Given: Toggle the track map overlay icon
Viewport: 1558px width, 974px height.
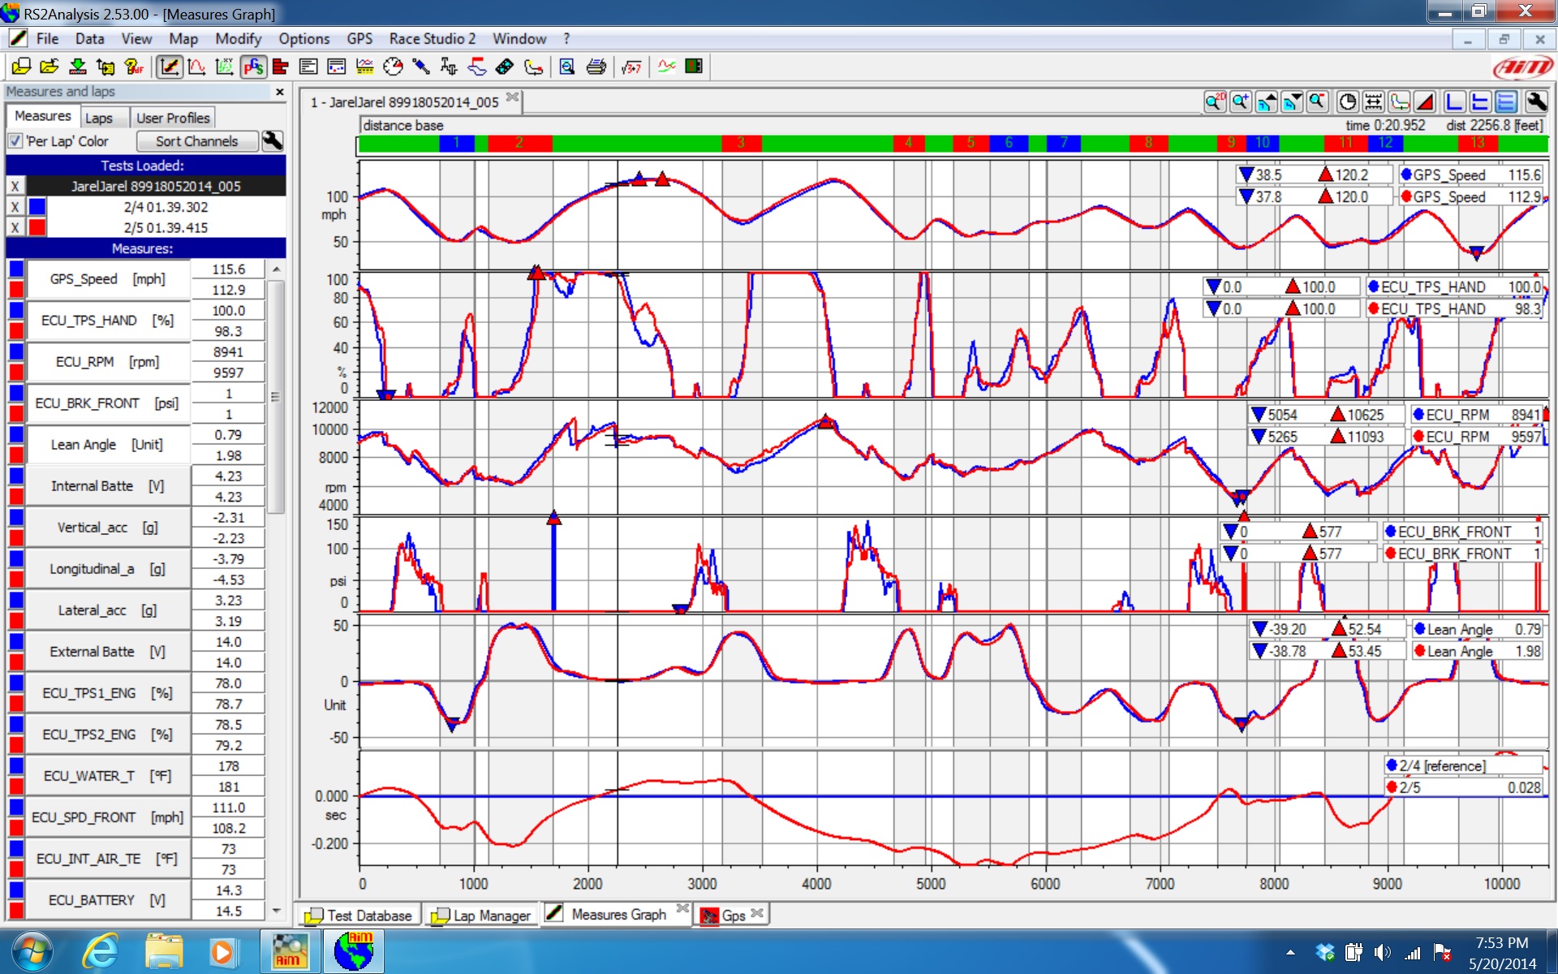Looking at the screenshot, I should point(1400,102).
